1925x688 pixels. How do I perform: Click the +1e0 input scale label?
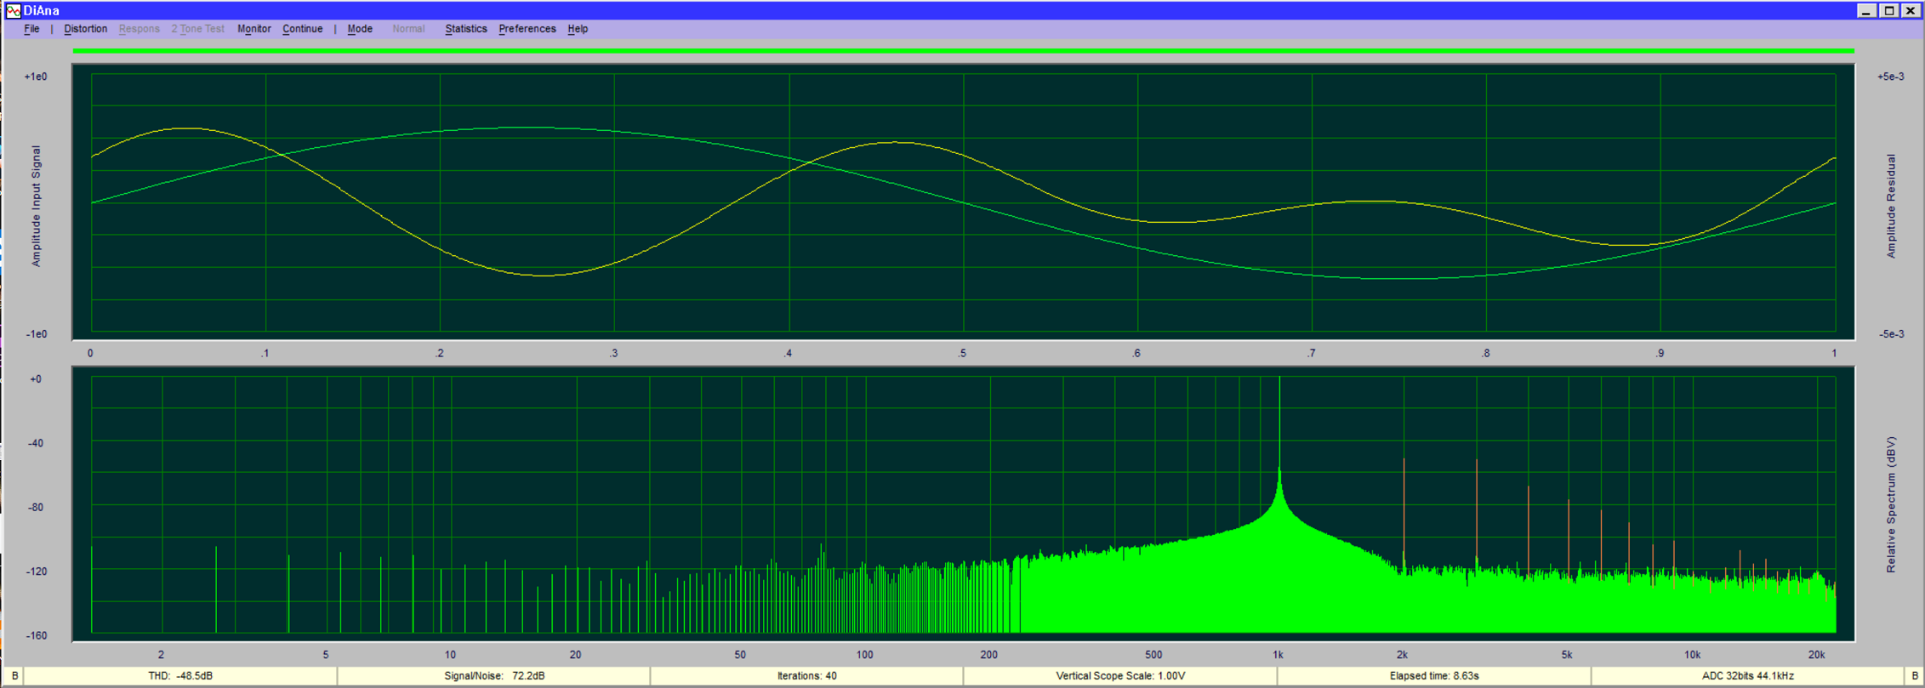(36, 77)
